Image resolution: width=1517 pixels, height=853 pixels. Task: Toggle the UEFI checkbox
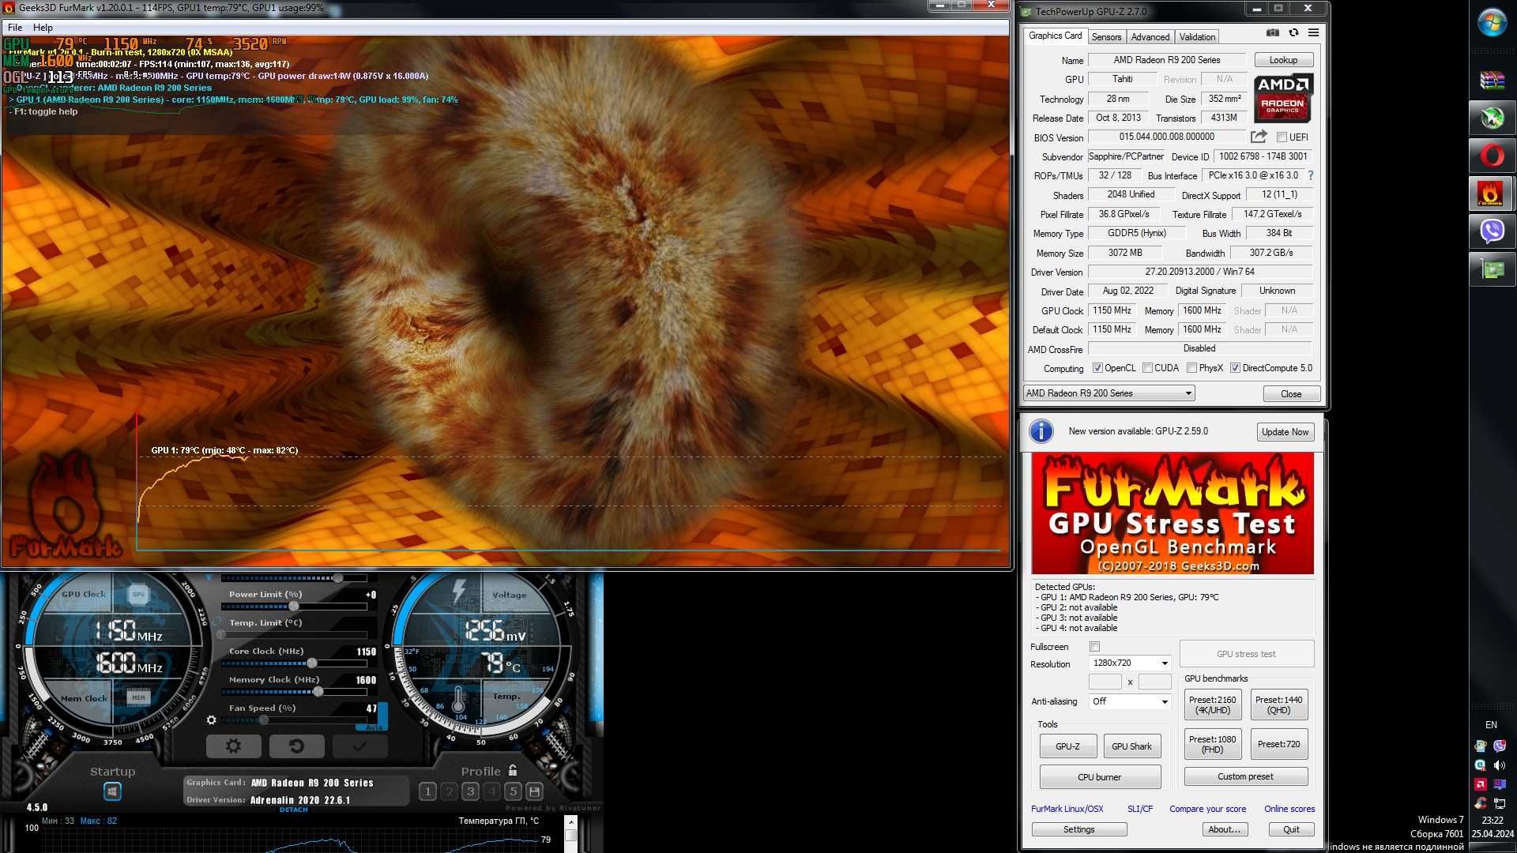coord(1282,137)
